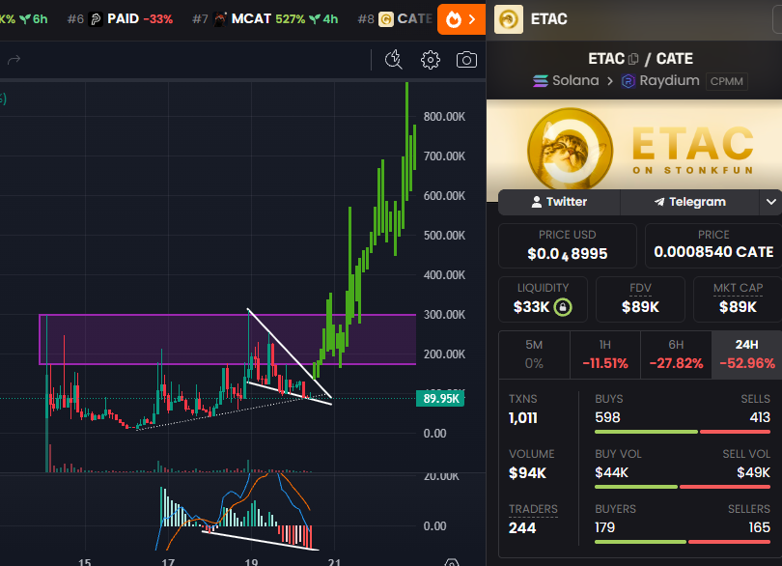Copy ETAC token address icon
This screenshot has width=782, height=566.
[x=633, y=59]
